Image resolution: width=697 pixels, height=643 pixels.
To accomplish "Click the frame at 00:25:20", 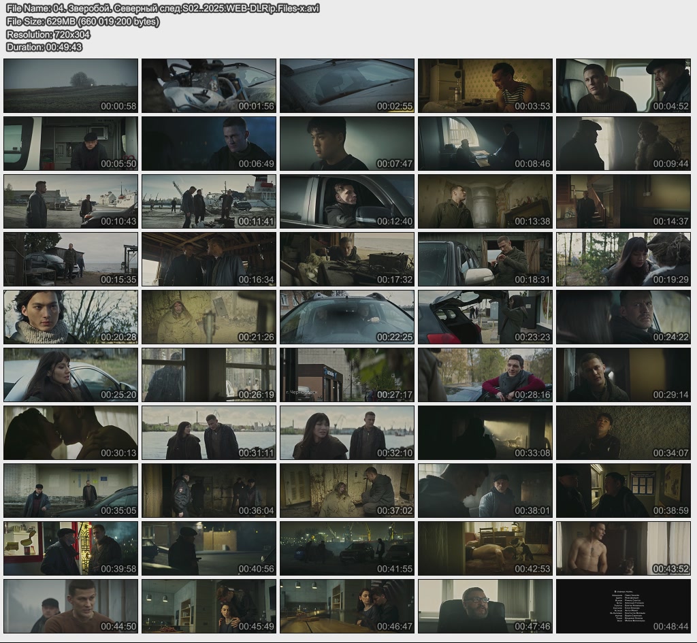I will pyautogui.click(x=71, y=375).
